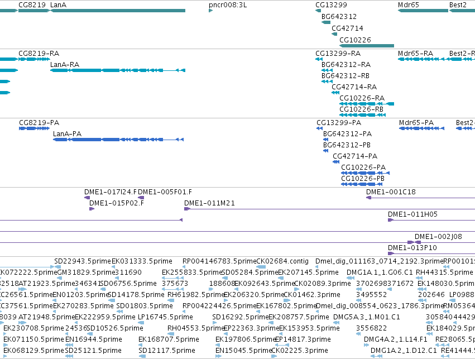Open the CG10226-PB protein label

pyautogui.click(x=363, y=179)
